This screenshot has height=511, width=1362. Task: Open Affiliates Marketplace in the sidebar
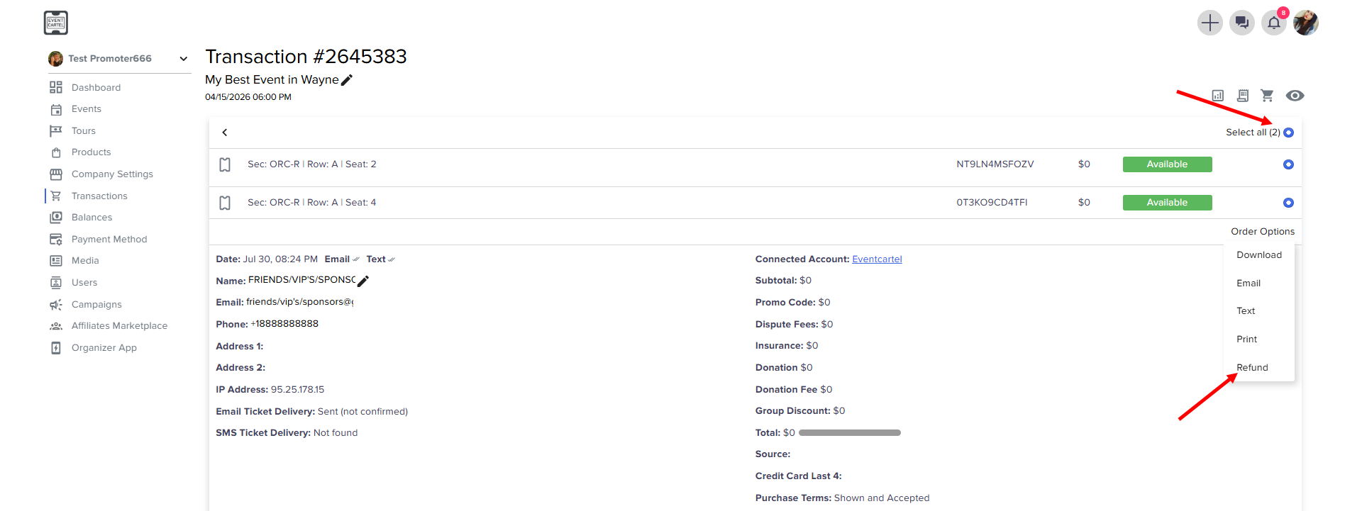click(119, 326)
